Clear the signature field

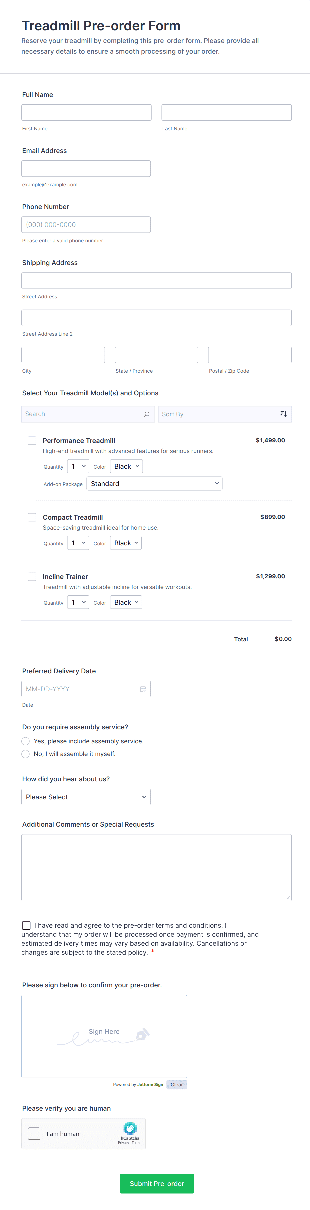point(177,1085)
